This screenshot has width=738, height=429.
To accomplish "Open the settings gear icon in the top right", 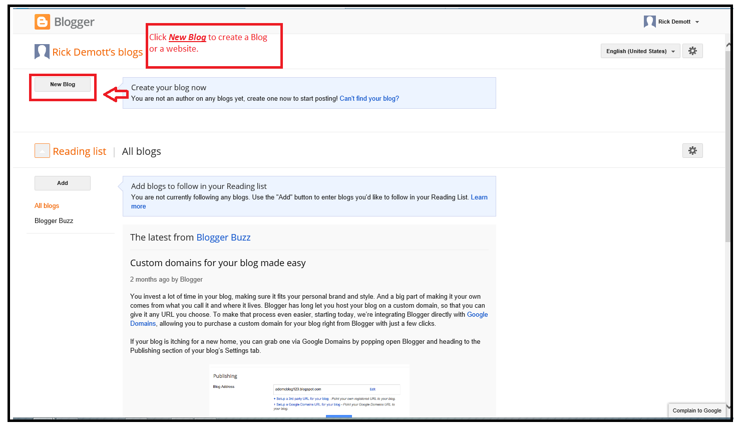I will (692, 51).
